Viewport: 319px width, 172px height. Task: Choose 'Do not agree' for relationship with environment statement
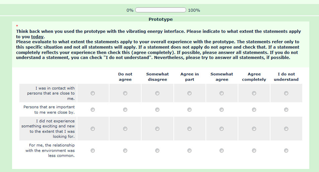click(x=125, y=151)
